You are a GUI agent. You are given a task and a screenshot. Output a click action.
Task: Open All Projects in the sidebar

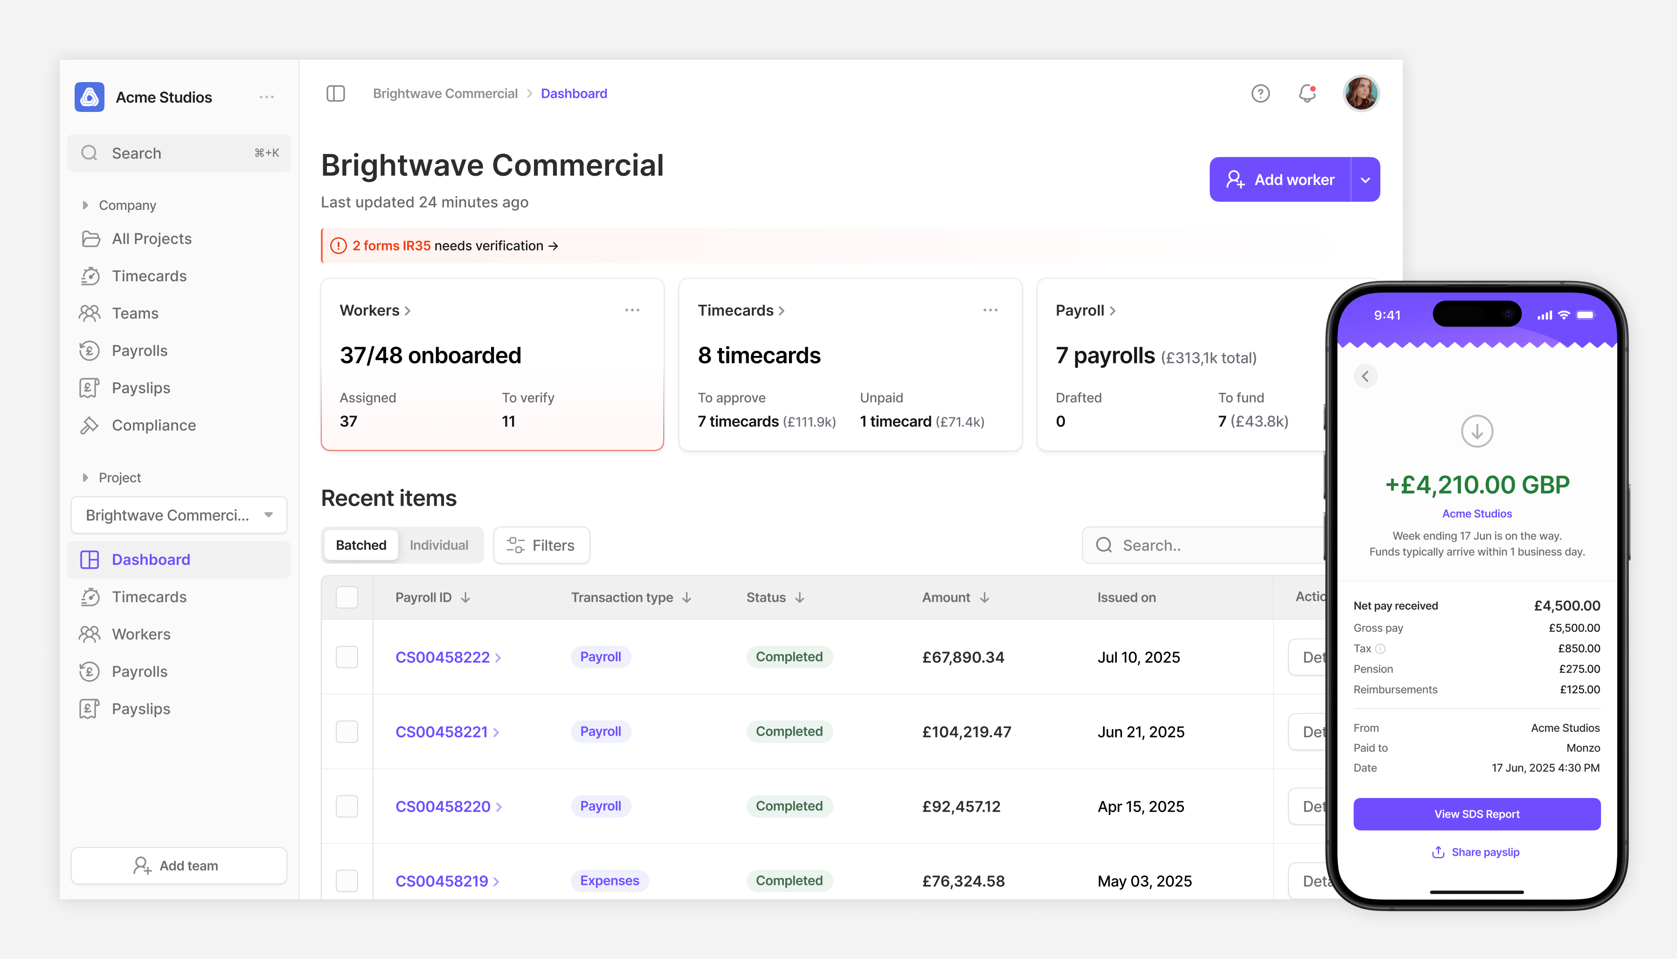179,238
